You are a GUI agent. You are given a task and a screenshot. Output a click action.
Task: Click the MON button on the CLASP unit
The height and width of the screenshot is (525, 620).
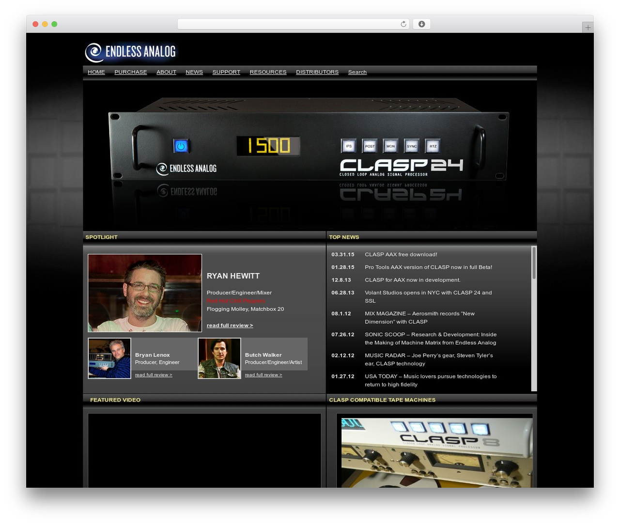click(x=390, y=146)
